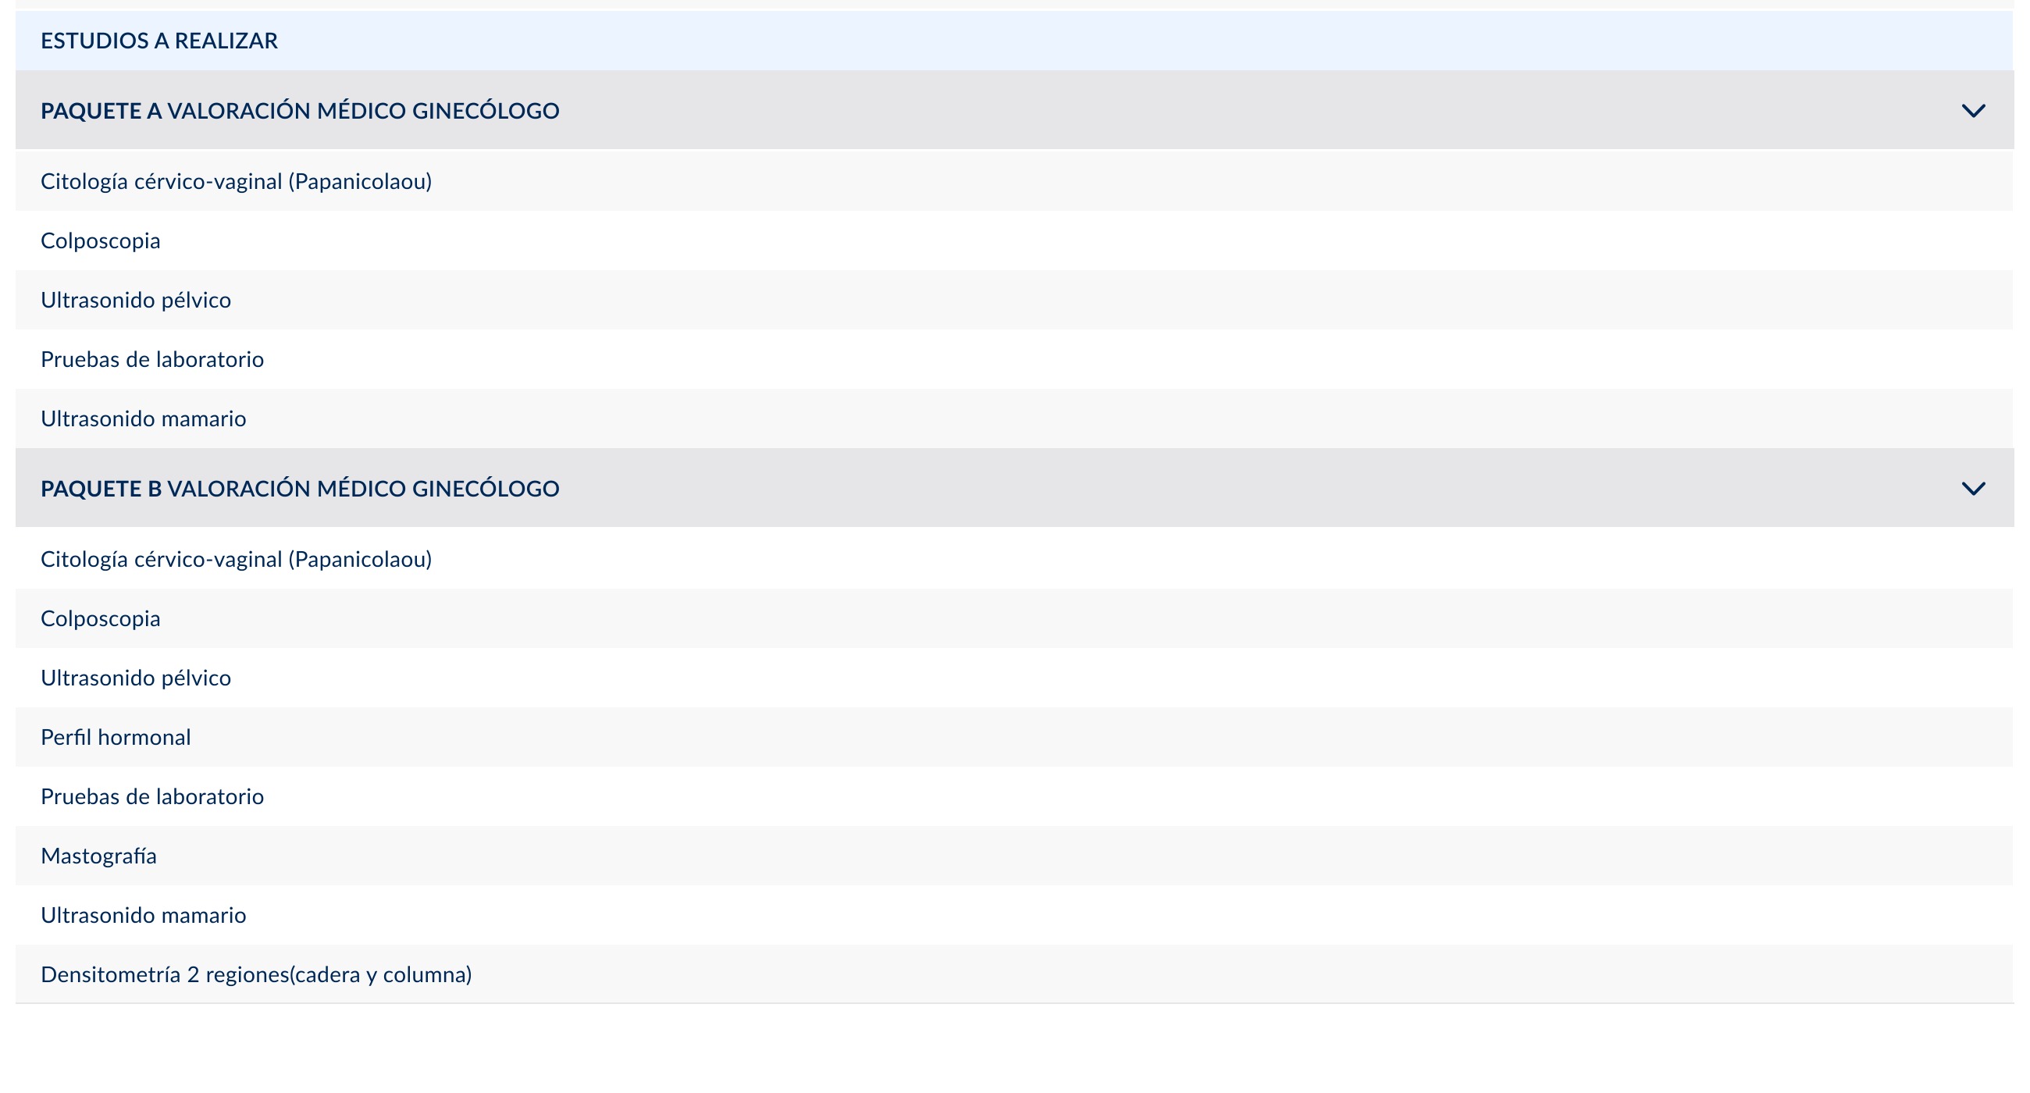
Task: Click Pruebas de laboratorio in Paquete B
Action: tap(1014, 796)
